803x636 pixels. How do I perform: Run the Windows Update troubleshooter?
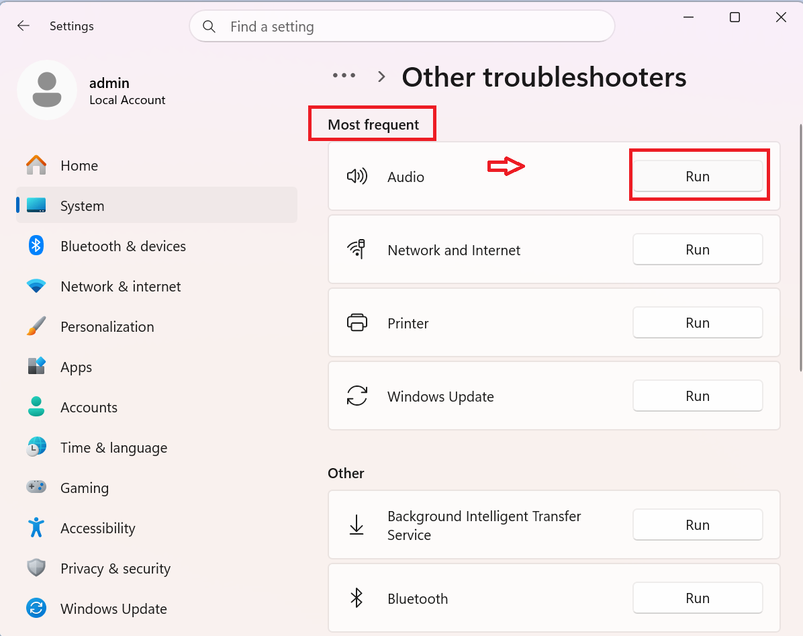[x=698, y=396]
